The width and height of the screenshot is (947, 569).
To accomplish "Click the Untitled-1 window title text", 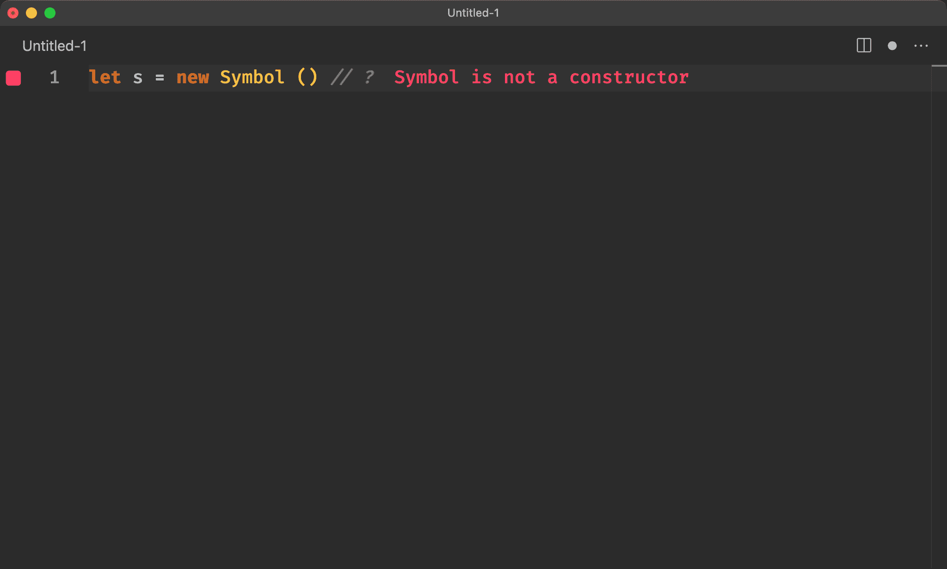I will coord(473,13).
